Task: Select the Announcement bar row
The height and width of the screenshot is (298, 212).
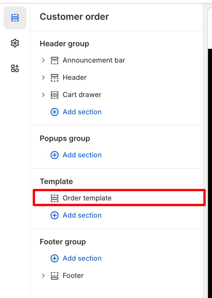Action: point(117,60)
